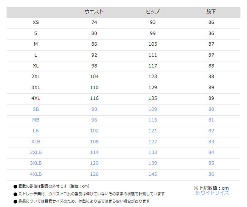Click waist value 108 for XLB

point(94,142)
